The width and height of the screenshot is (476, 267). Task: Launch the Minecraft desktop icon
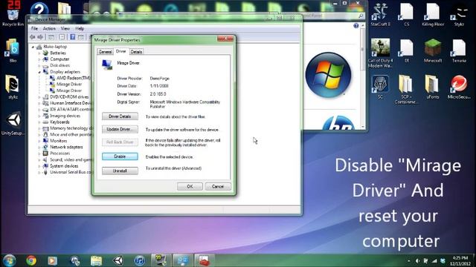point(433,50)
